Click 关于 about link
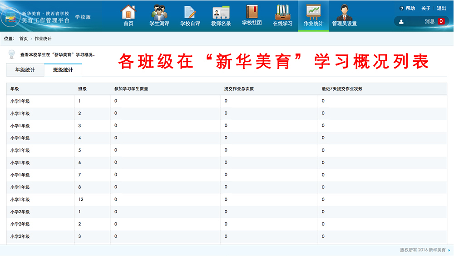Screen dimensions: 454x256 pyautogui.click(x=425, y=8)
